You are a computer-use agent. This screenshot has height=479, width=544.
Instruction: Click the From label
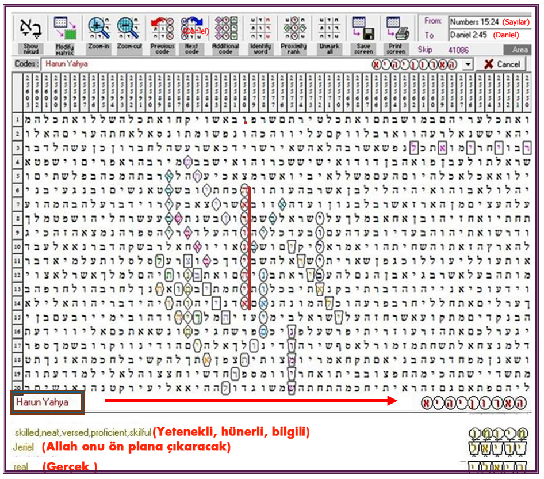(432, 21)
